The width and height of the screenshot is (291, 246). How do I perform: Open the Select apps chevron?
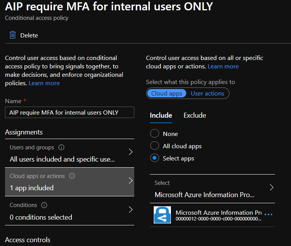[271, 188]
